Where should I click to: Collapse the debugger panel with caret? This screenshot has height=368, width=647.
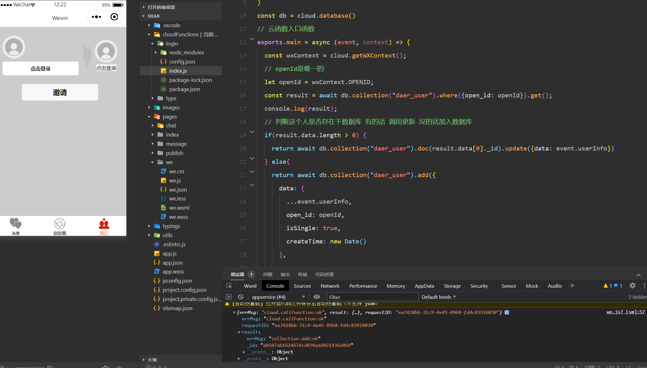pos(638,275)
